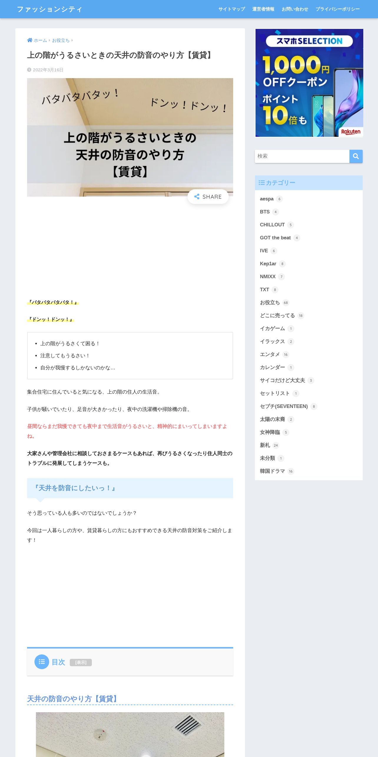
Task: Click the share icon on the SHARE button
Action: click(197, 197)
